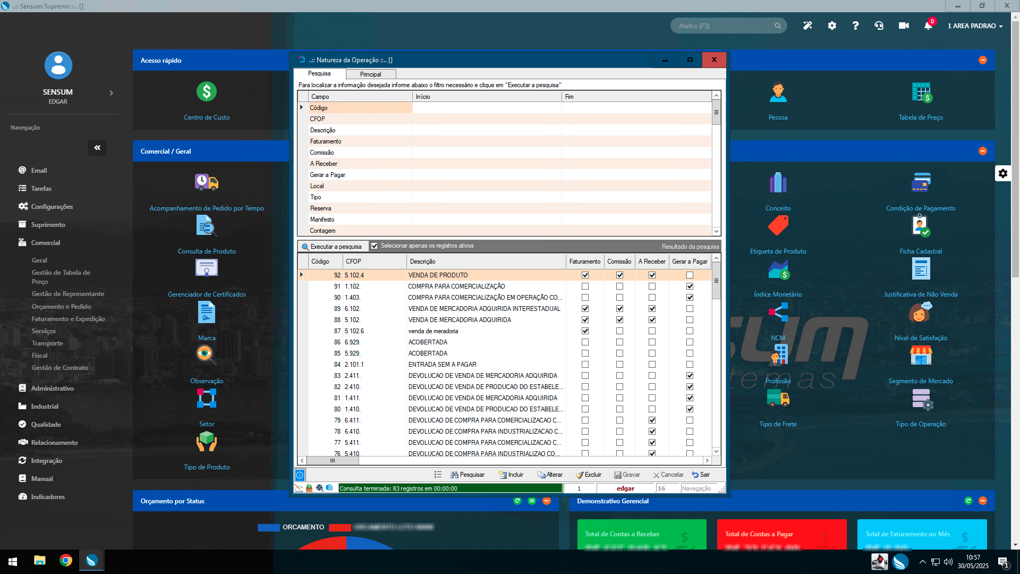Expand the Administrativo sidebar section
The height and width of the screenshot is (574, 1020).
coord(52,389)
